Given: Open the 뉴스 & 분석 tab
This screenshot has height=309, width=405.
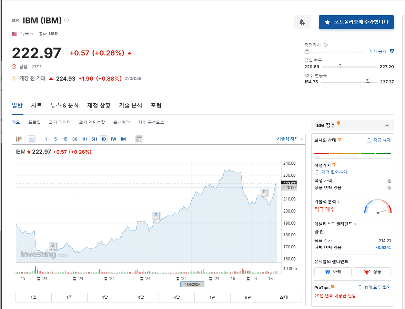Looking at the screenshot, I should 64,105.
